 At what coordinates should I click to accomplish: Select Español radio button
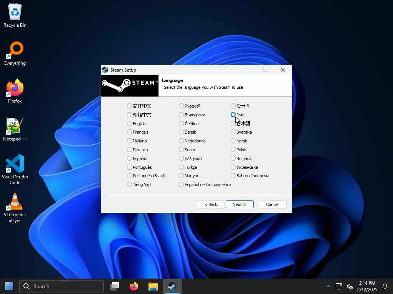[129, 158]
